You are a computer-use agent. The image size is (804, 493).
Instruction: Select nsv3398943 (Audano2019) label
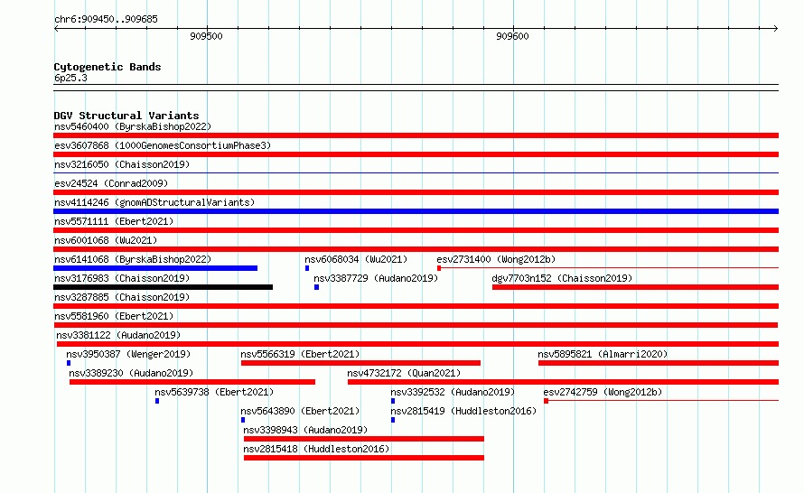(305, 430)
